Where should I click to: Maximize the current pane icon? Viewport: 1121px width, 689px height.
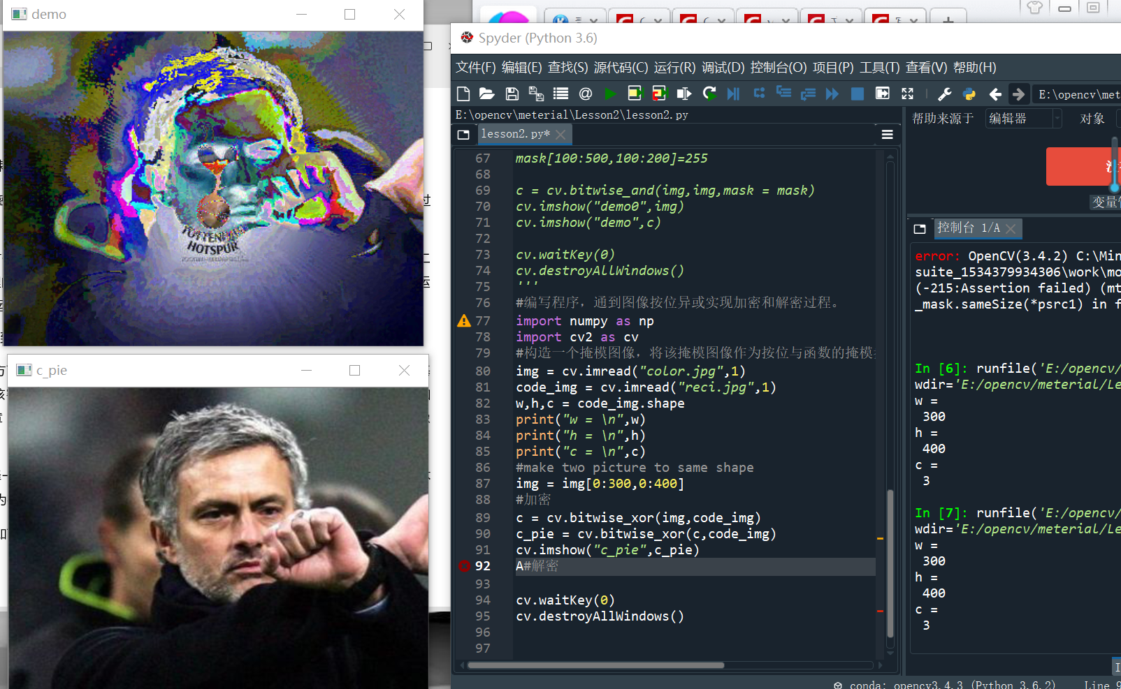pyautogui.click(x=907, y=93)
